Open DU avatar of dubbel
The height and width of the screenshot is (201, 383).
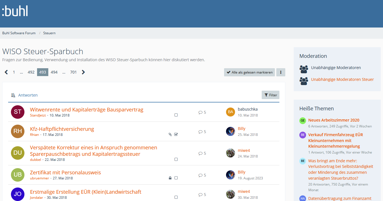pyautogui.click(x=18, y=153)
